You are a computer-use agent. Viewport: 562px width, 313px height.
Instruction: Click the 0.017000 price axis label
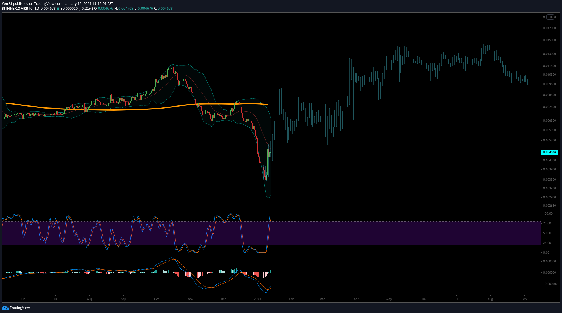549,28
